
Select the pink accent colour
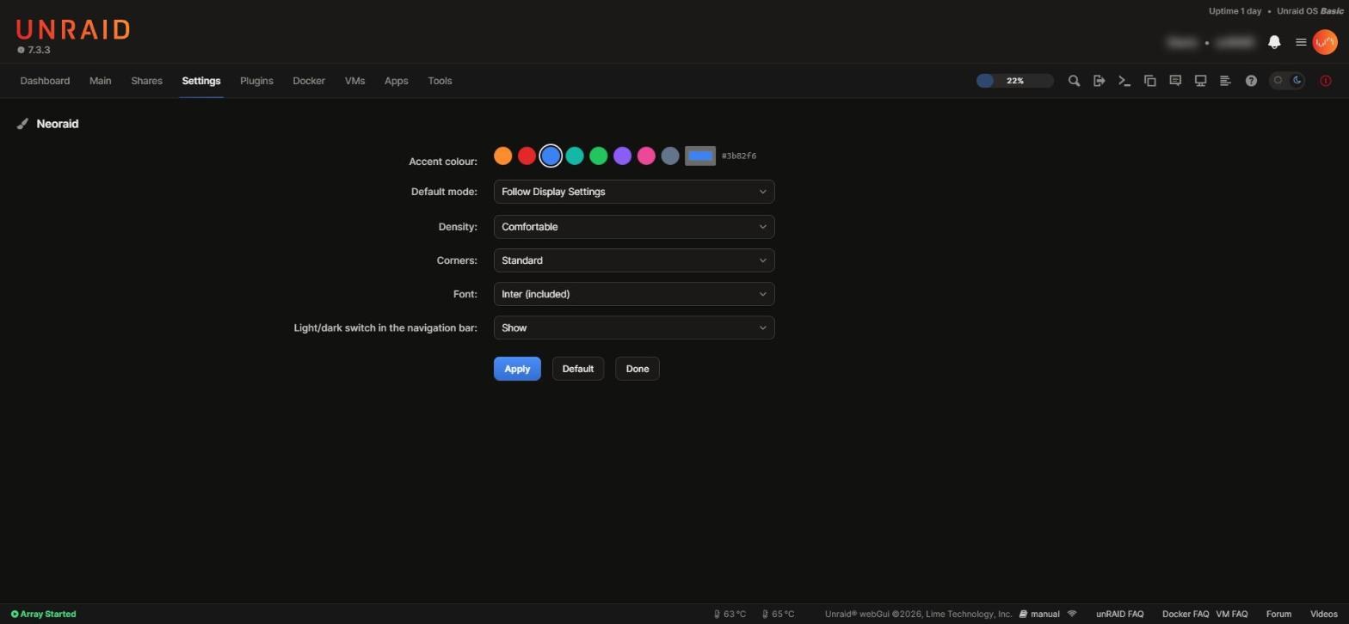click(x=646, y=156)
